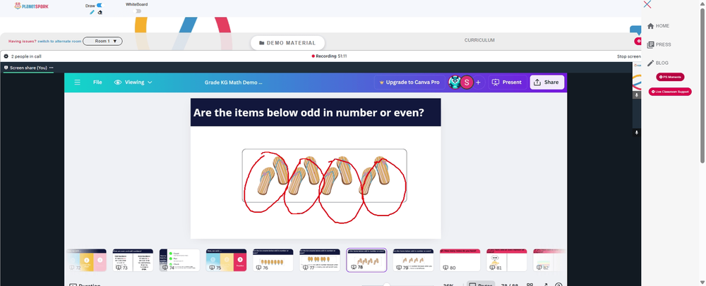
Task: Select slide thumbnail 73
Action: (x=133, y=260)
